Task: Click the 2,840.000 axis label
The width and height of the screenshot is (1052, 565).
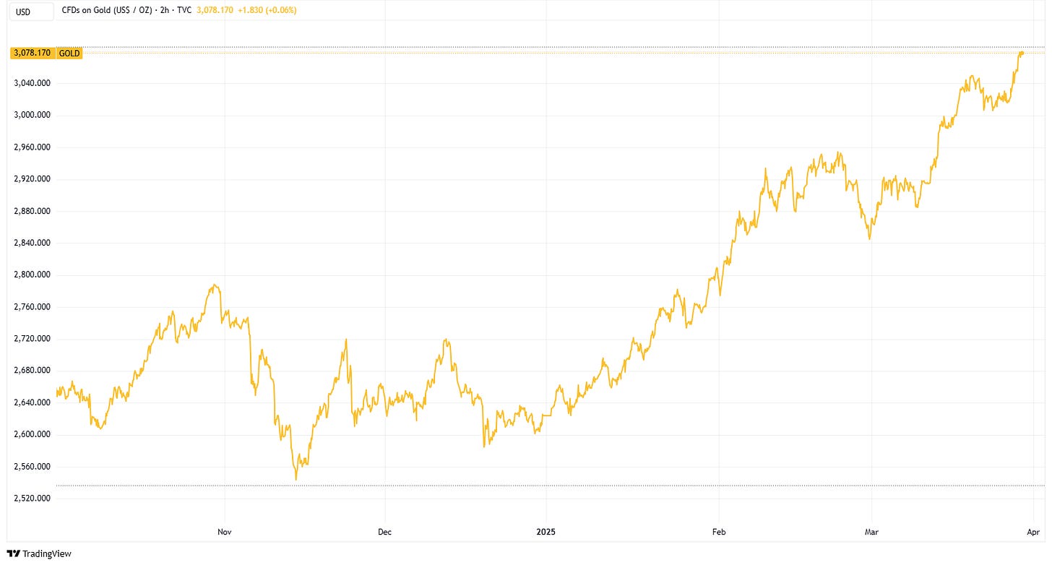Action: (32, 243)
